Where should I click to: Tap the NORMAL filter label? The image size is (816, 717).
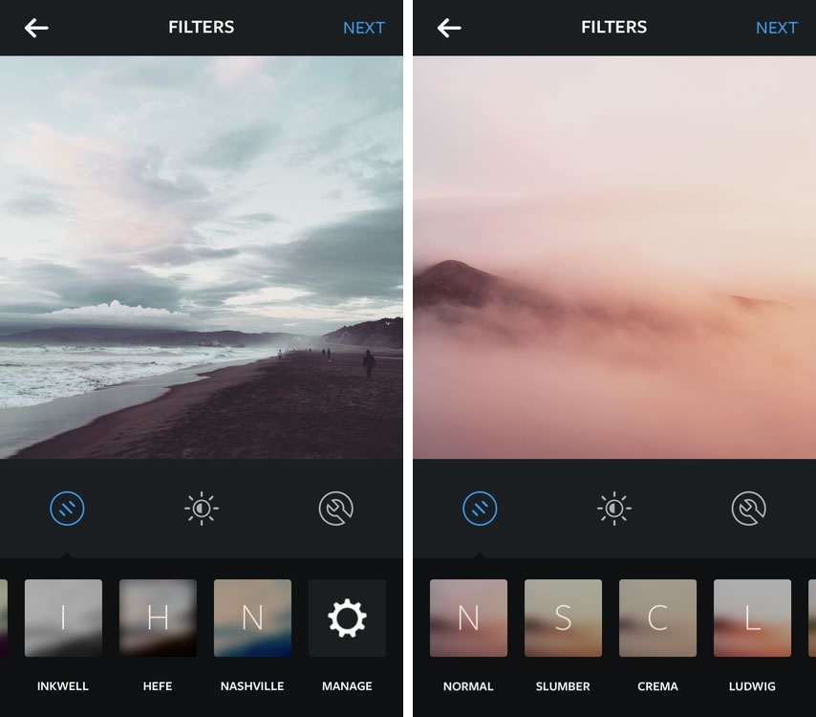(x=468, y=686)
